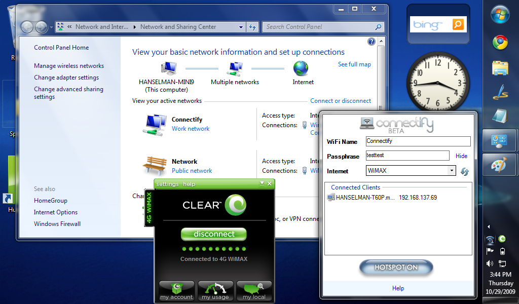Click the battery tray icon
The image size is (519, 304).
tap(502, 251)
